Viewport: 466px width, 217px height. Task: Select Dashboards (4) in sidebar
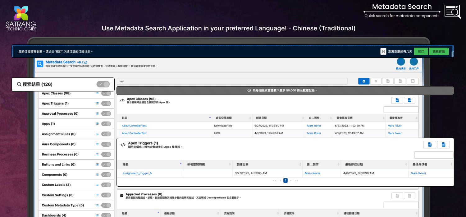click(x=54, y=215)
